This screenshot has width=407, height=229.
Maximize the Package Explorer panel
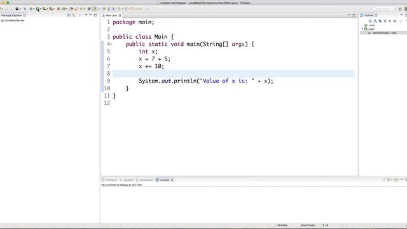click(x=95, y=15)
